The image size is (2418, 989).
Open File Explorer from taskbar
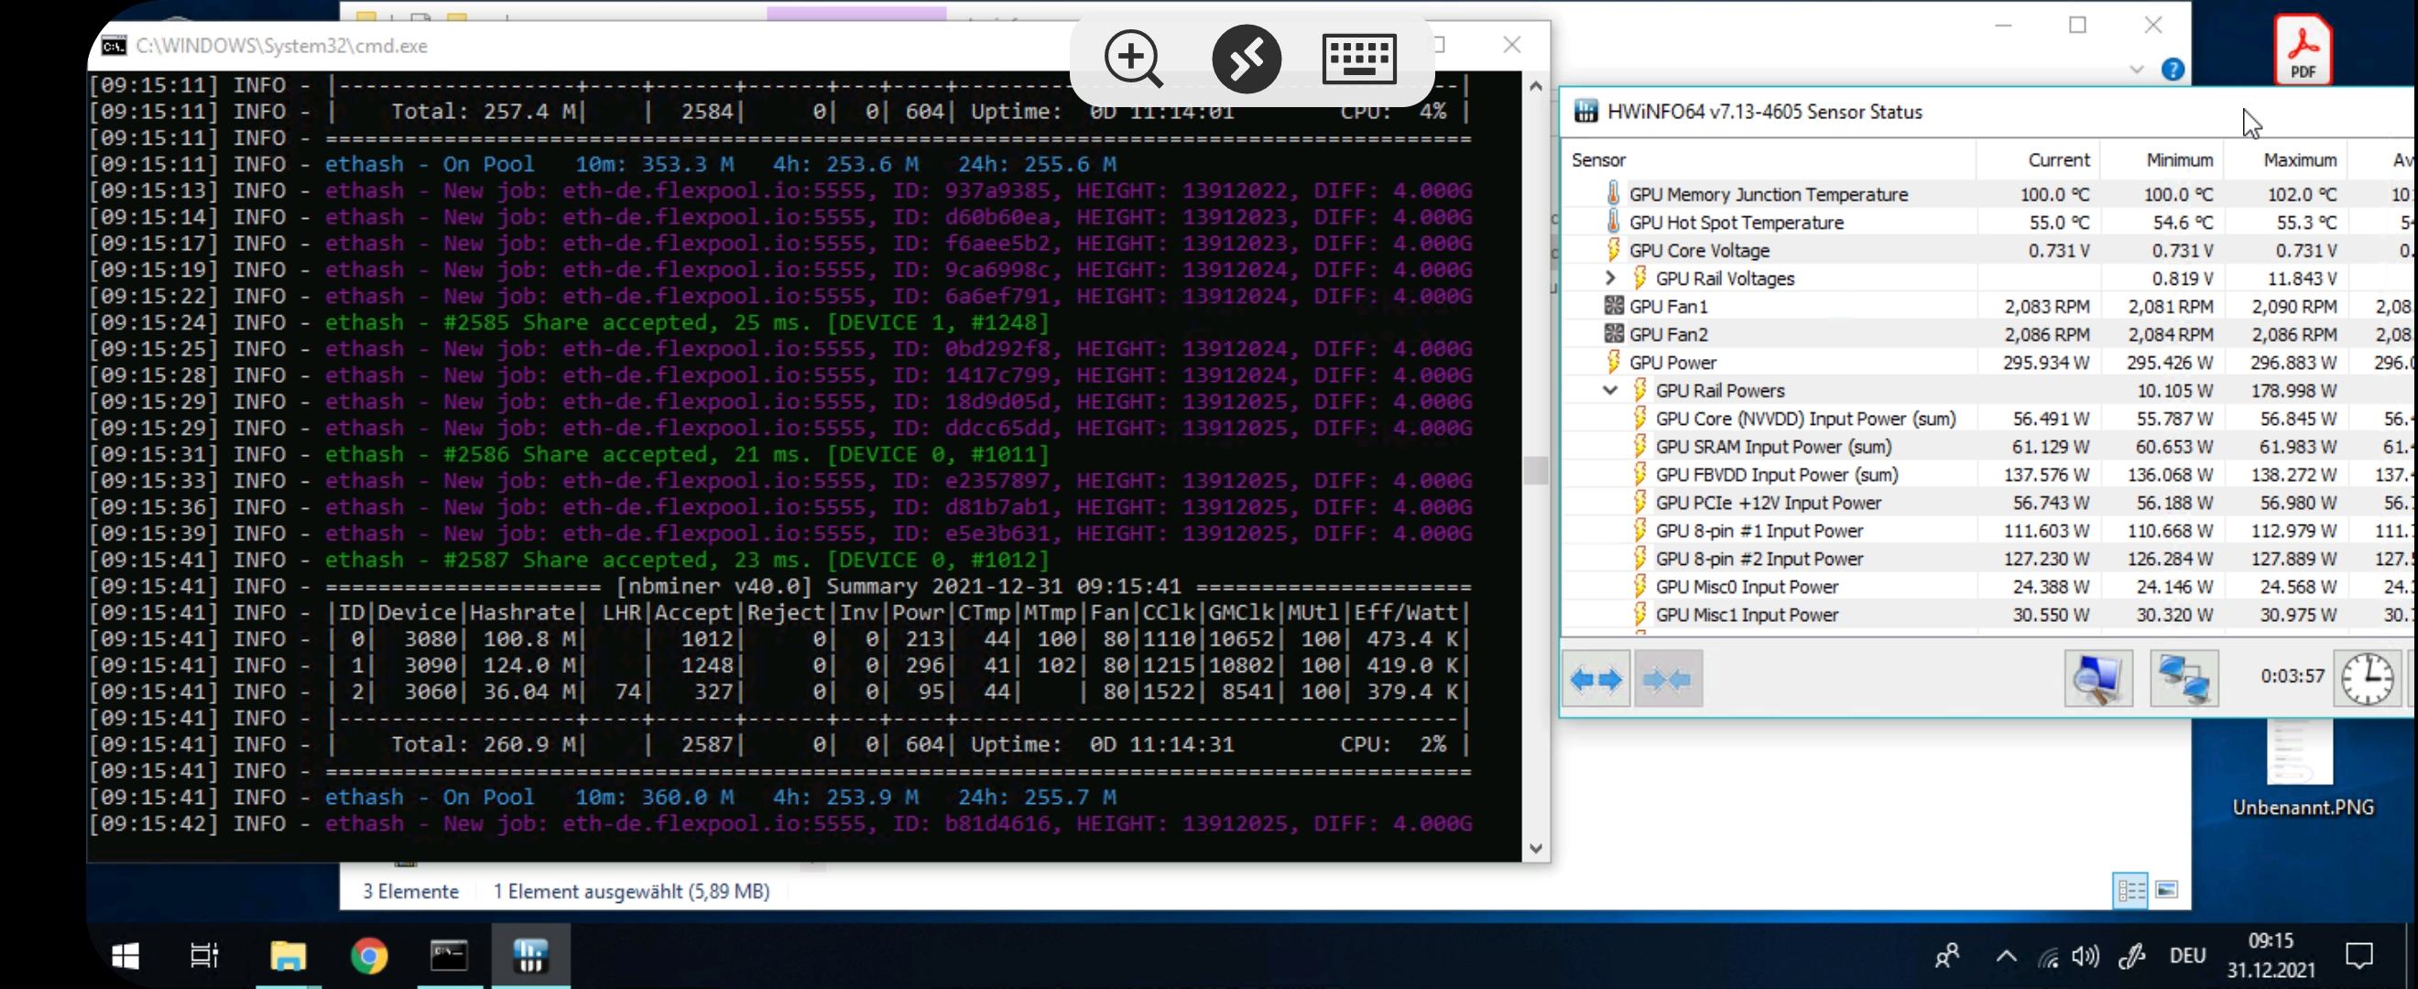click(x=288, y=956)
